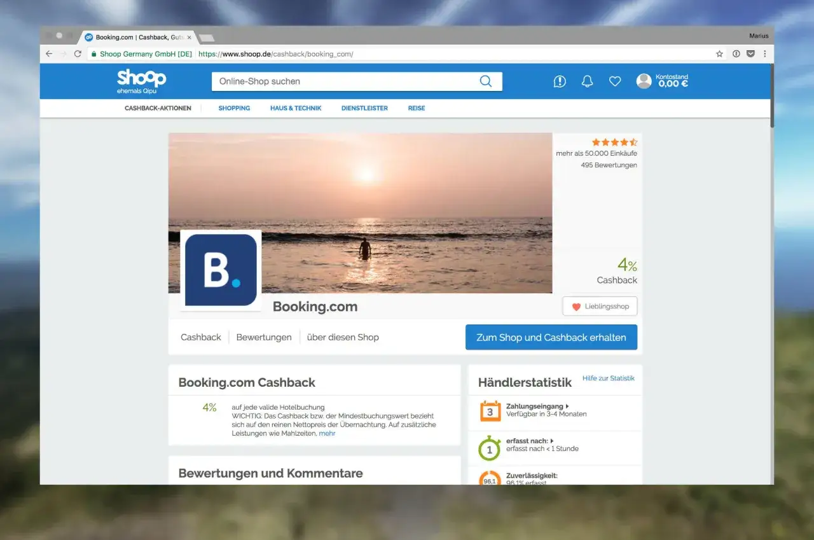The width and height of the screenshot is (814, 540).
Task: Toggle Booking.com as Lieblingsshop
Action: 599,306
